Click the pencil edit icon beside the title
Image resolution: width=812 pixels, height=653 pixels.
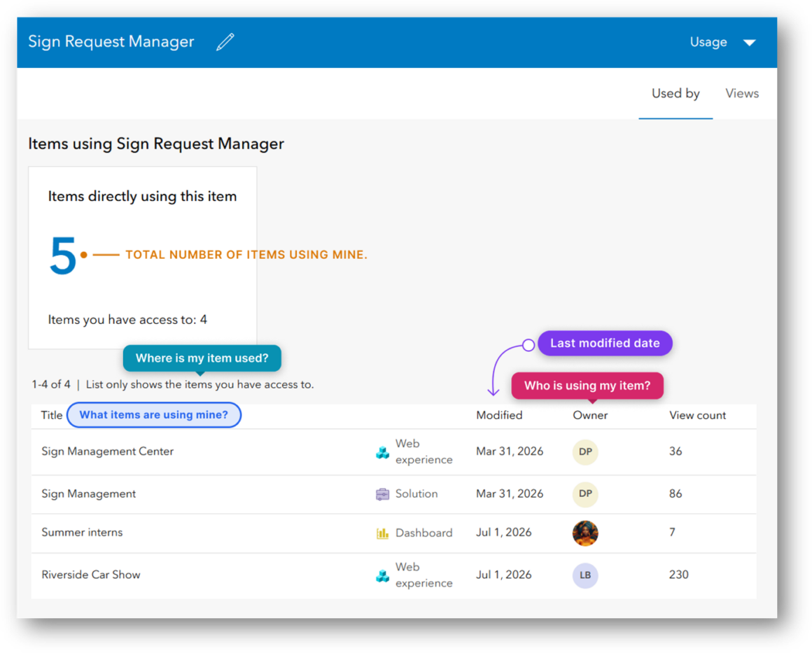point(225,42)
